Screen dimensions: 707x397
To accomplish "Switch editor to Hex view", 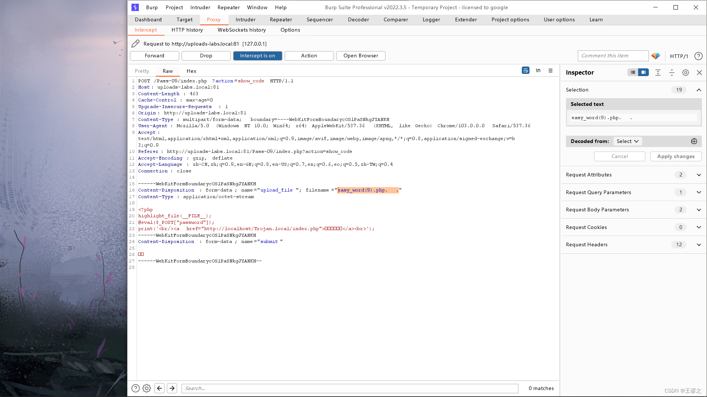I will [191, 71].
